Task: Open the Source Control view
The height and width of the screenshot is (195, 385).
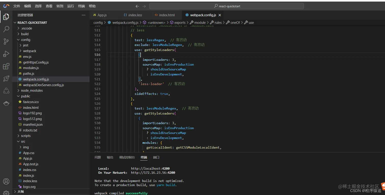Action: (6, 41)
